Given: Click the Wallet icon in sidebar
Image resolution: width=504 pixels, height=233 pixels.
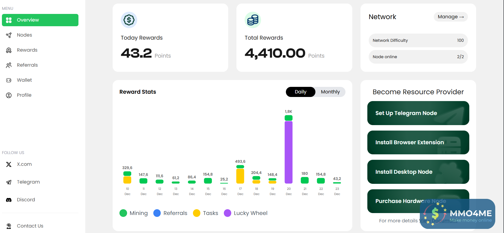Looking at the screenshot, I should click(9, 80).
